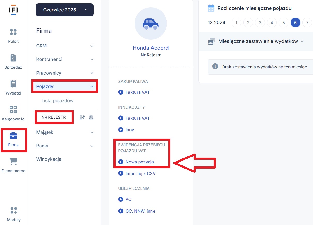
Task: Collapse the Pojazdy menu section
Action: (x=65, y=86)
